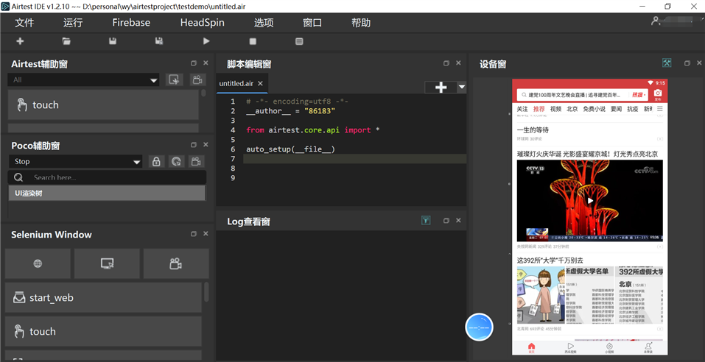Image resolution: width=705 pixels, height=362 pixels.
Task: Open the 窗口 menu
Action: (x=312, y=23)
